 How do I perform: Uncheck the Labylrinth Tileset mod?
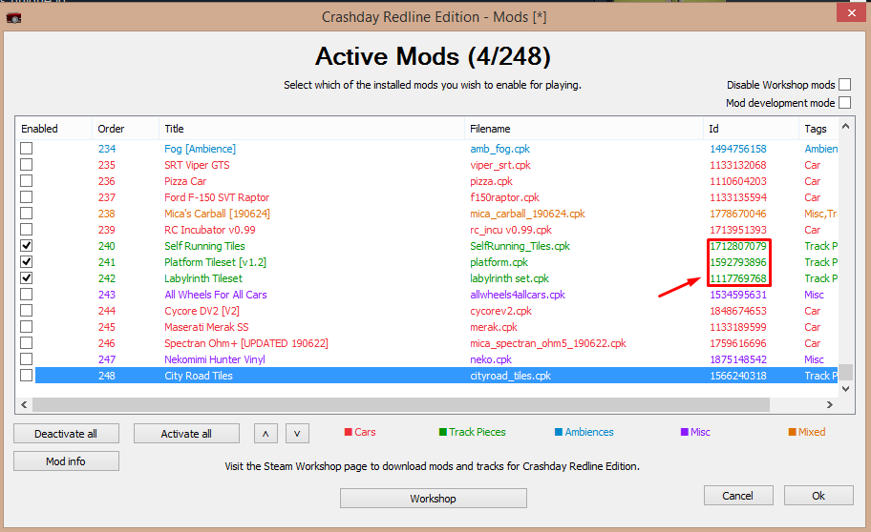26,277
